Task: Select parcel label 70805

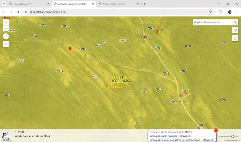Action: click(x=99, y=45)
